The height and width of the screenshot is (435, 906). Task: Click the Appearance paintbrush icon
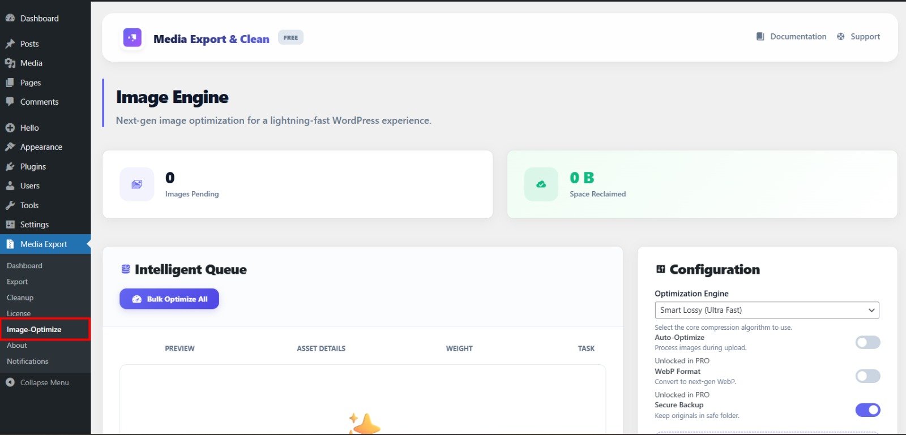[10, 147]
